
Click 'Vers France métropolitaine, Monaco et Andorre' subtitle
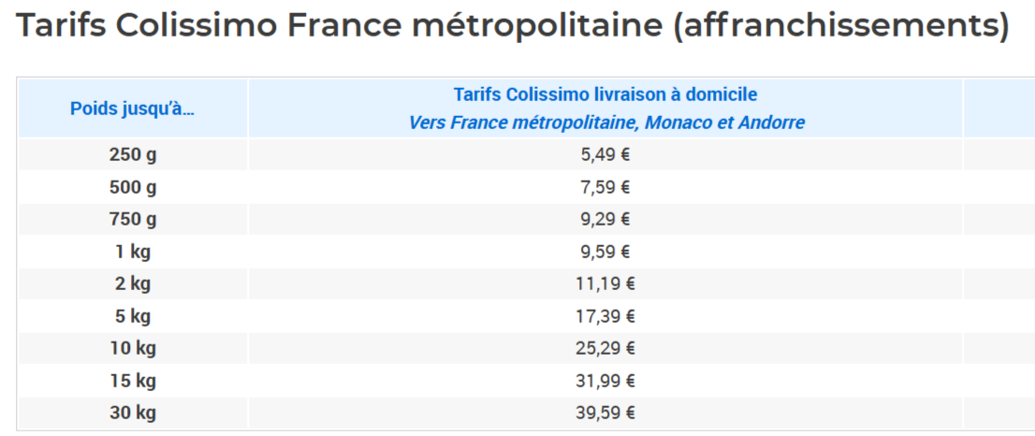(x=606, y=123)
